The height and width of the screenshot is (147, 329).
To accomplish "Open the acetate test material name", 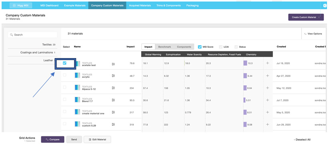I will pos(89,65).
